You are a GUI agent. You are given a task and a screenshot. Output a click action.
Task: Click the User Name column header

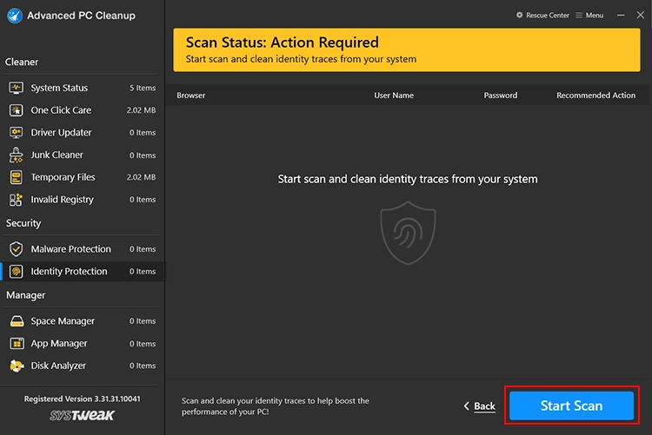coord(394,96)
